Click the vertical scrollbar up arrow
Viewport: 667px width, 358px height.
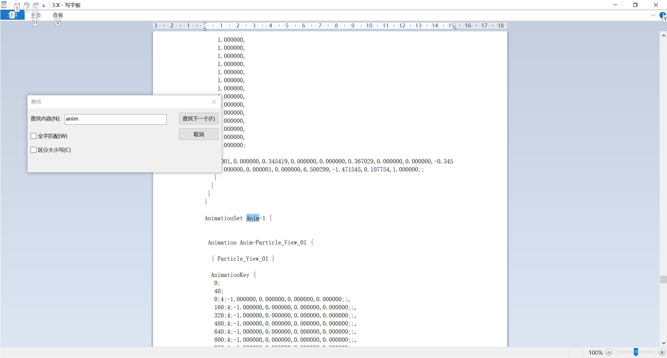click(664, 35)
